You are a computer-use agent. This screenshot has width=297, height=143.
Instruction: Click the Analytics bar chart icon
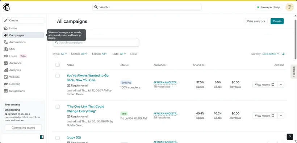tap(6, 70)
